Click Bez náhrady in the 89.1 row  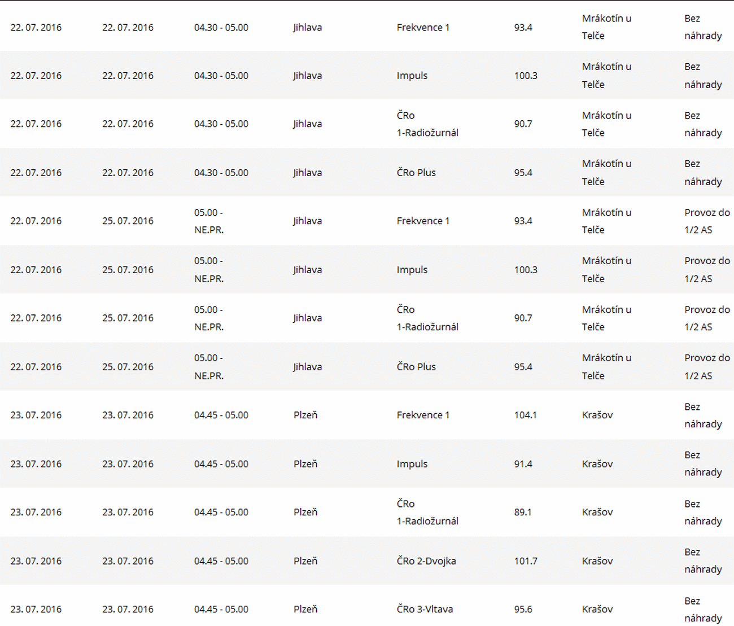click(702, 512)
